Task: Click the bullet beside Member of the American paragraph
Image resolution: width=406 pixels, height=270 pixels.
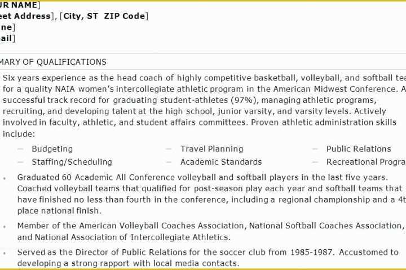Action: pos(5,227)
